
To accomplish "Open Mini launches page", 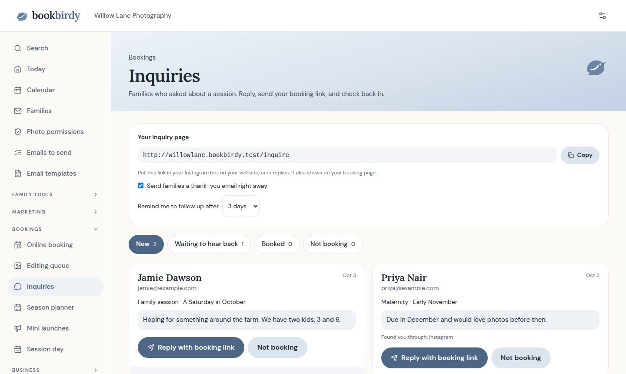I will tap(55, 328).
